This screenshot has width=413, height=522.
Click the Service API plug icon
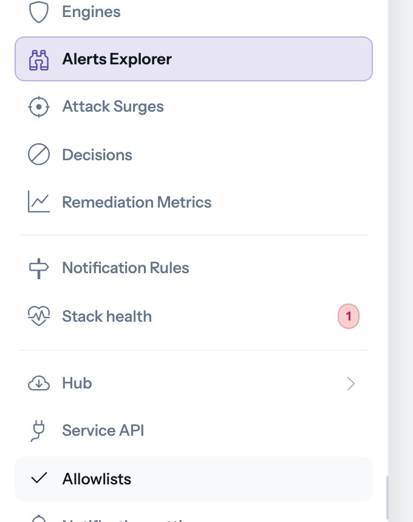pos(39,431)
